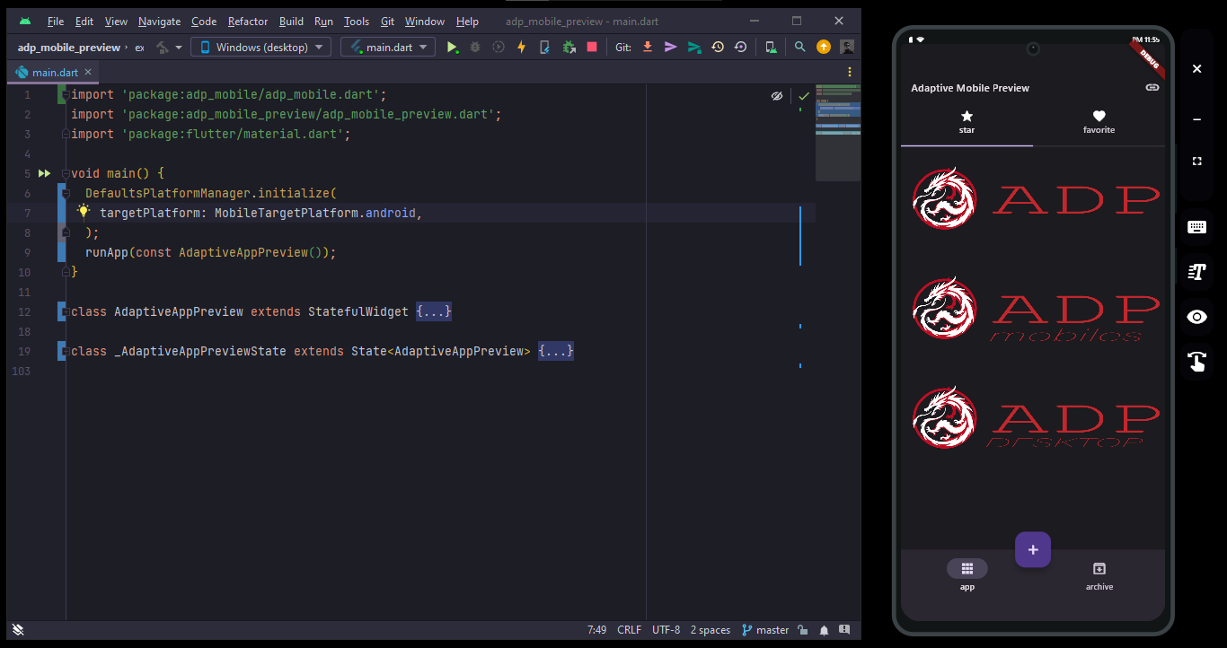Click the keyboard icon in preview side panel
The image size is (1227, 648).
click(x=1196, y=227)
